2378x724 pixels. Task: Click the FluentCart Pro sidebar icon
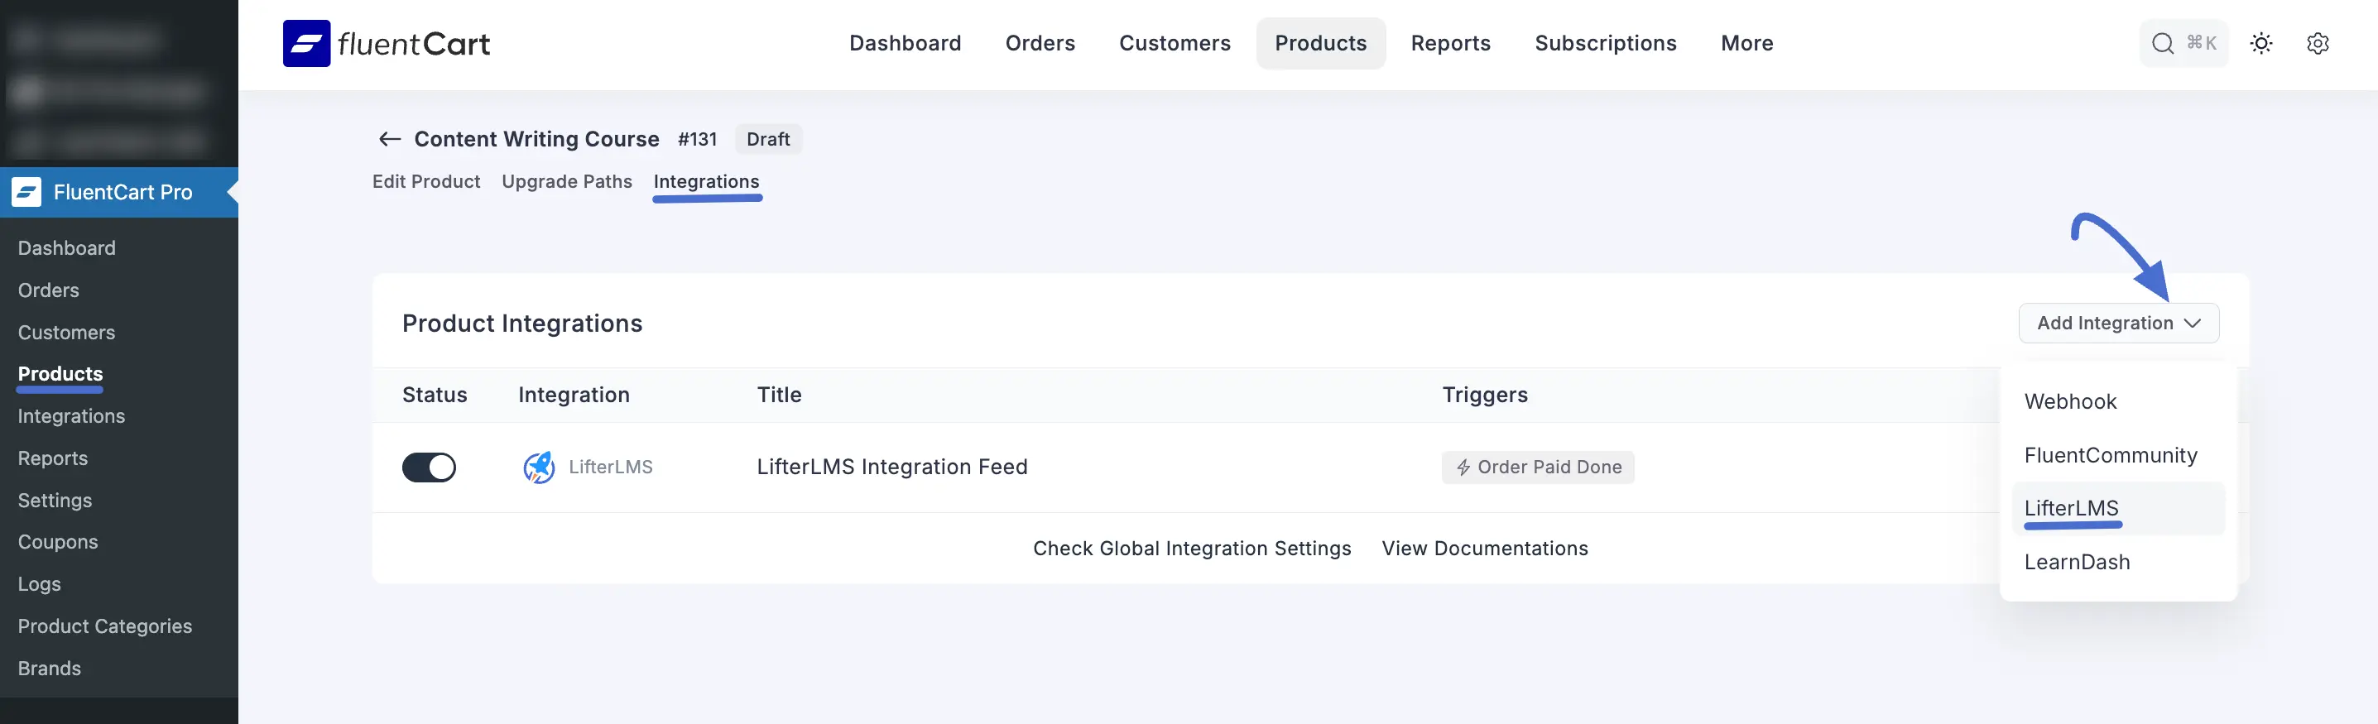coord(26,192)
